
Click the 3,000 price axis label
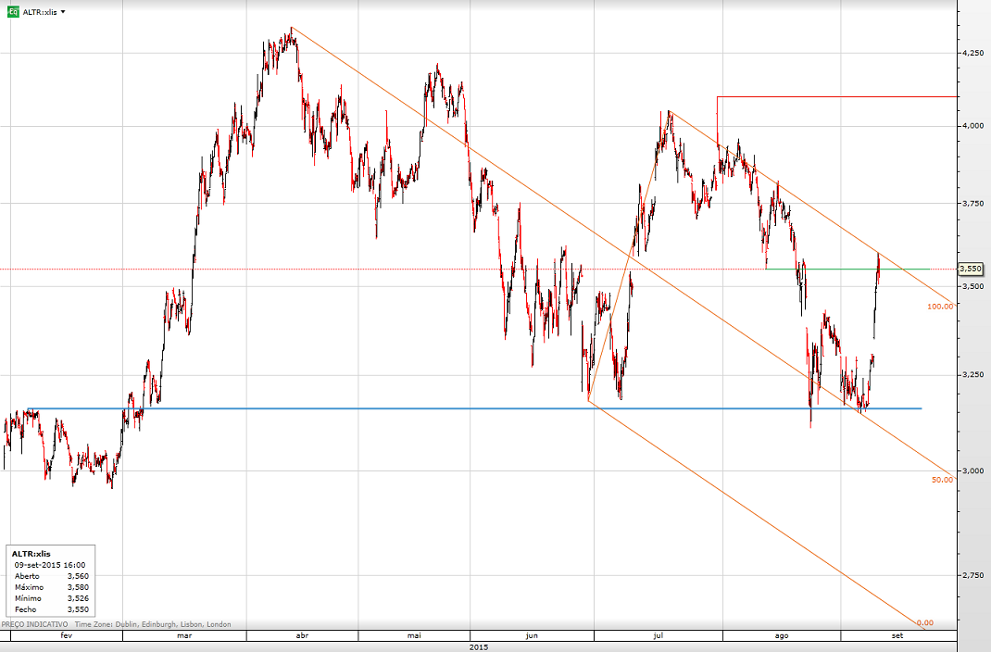[972, 470]
